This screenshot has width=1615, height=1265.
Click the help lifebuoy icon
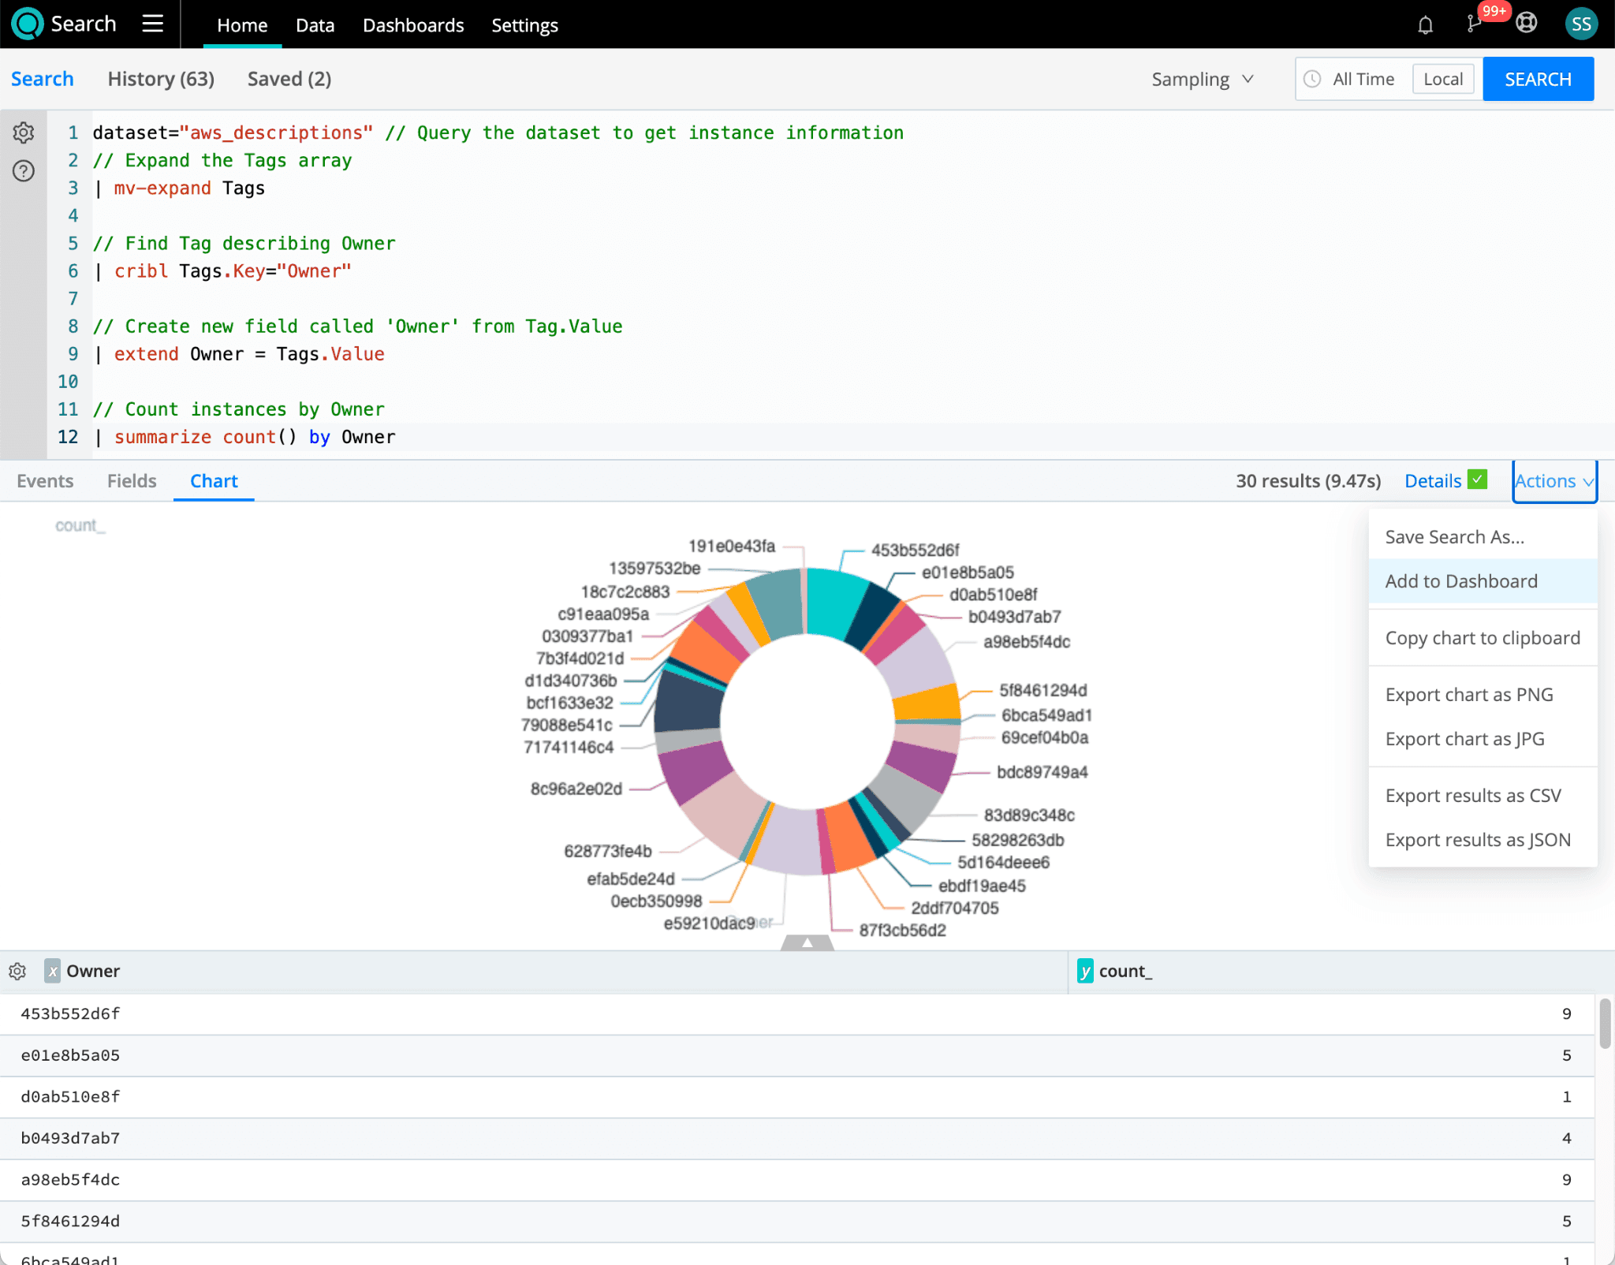(x=1527, y=24)
